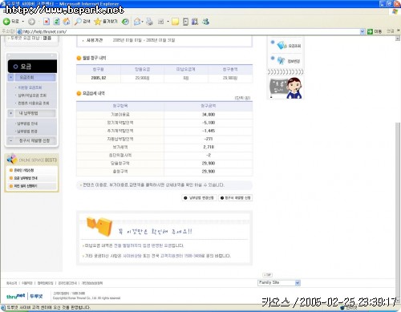Click the media panel toolbar icon

(x=185, y=22)
